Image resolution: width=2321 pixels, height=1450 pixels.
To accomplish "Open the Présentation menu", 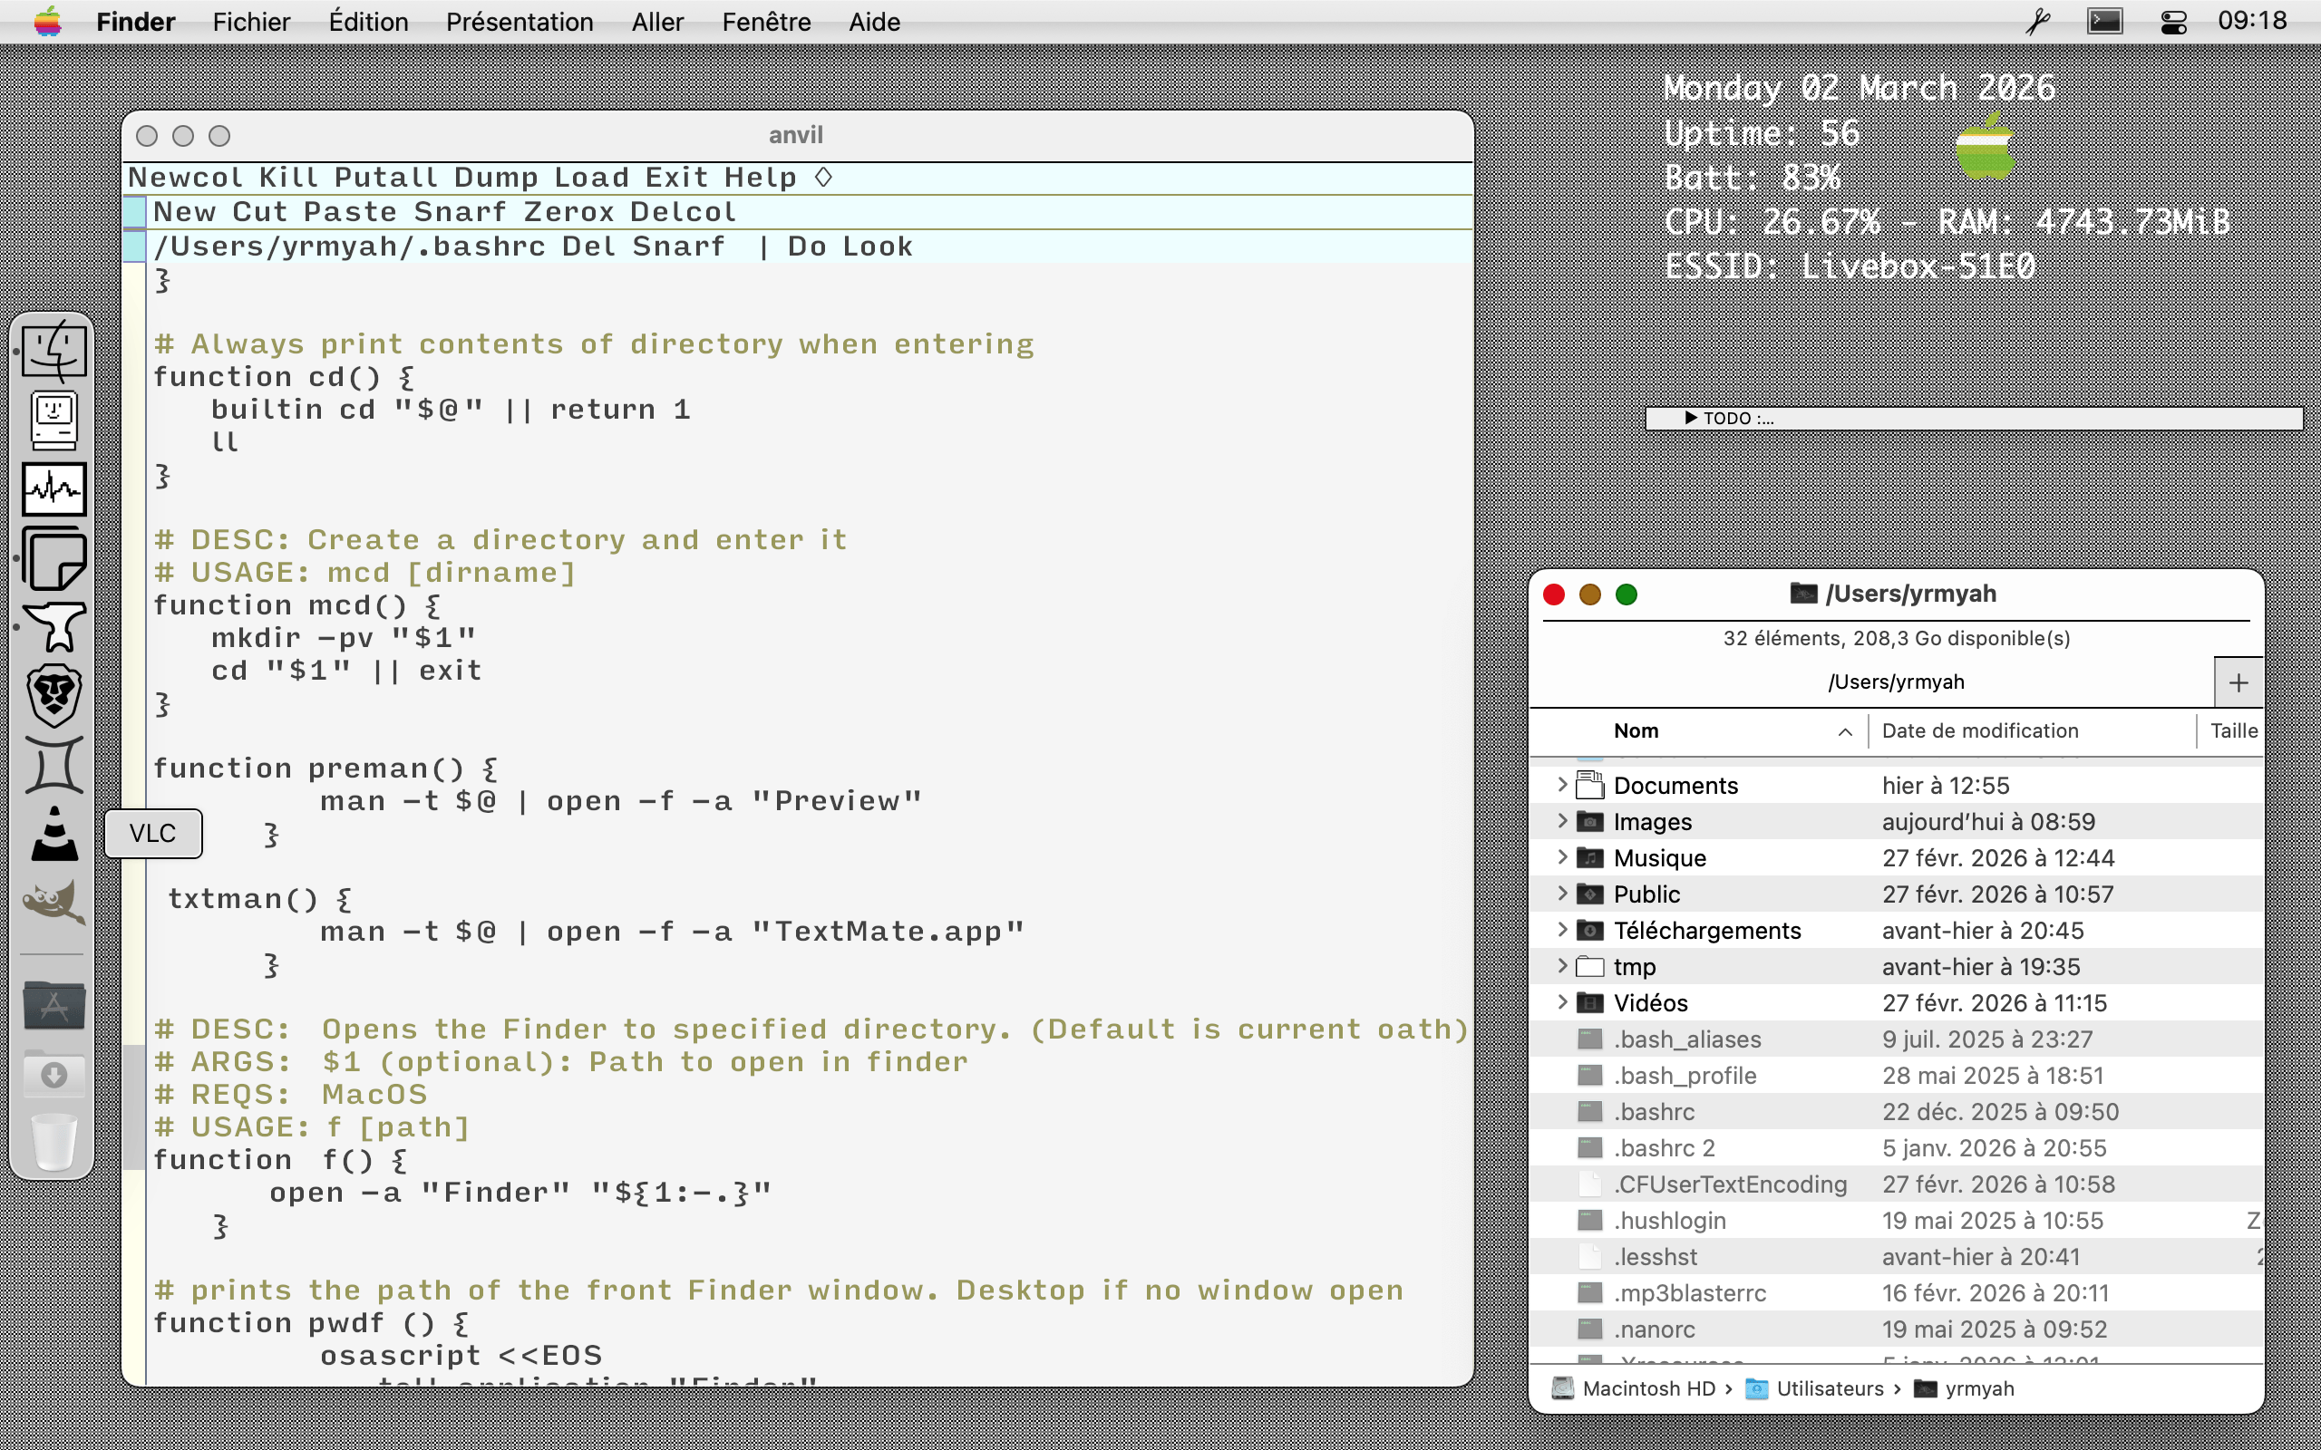I will (519, 22).
